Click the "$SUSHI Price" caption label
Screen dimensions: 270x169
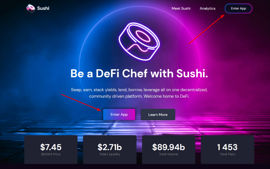pyautogui.click(x=51, y=154)
